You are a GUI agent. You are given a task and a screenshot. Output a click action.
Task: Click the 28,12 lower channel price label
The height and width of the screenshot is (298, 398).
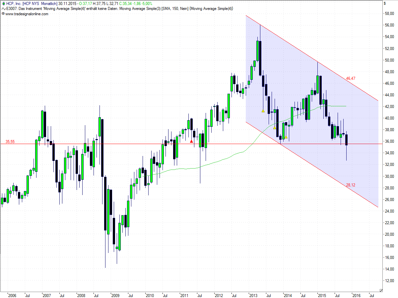[x=351, y=185]
